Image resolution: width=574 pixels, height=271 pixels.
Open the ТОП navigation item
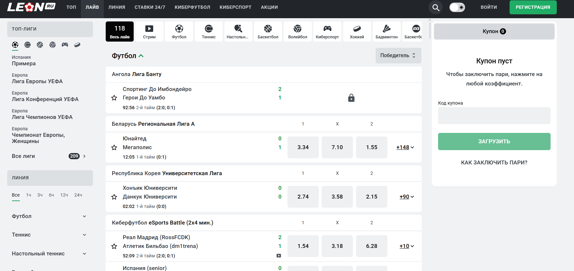(x=71, y=7)
